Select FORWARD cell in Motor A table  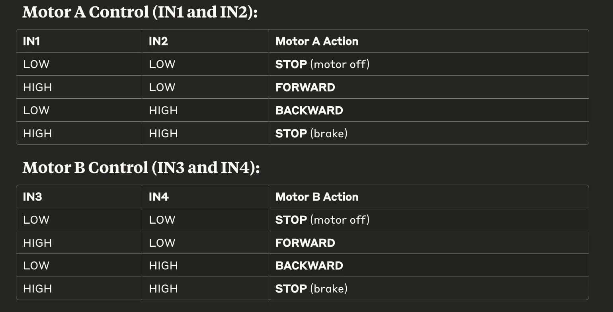coord(305,88)
